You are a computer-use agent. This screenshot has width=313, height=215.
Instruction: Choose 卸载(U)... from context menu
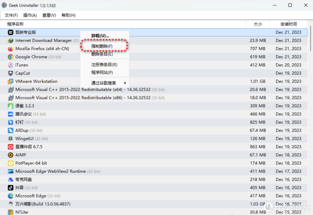[x=100, y=36]
